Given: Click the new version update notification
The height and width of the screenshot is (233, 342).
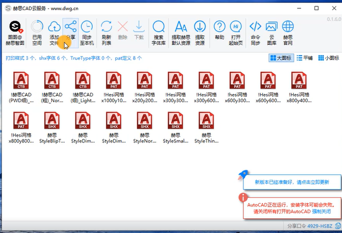Looking at the screenshot, I should click(292, 182).
